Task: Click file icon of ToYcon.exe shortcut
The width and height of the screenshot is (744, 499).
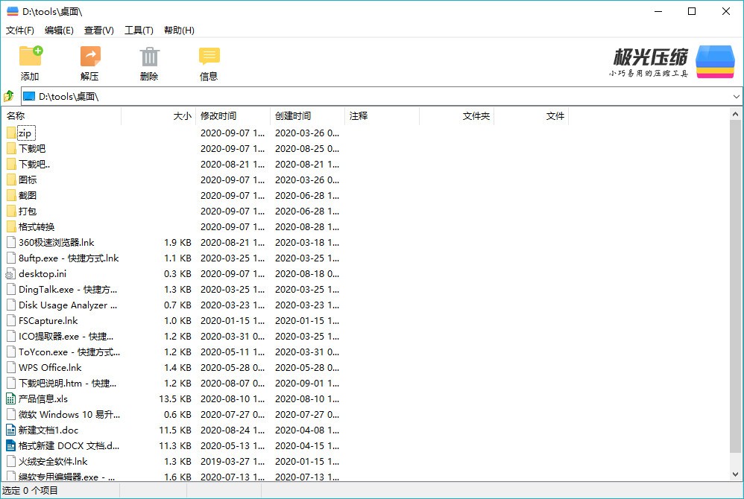Action: (x=11, y=352)
